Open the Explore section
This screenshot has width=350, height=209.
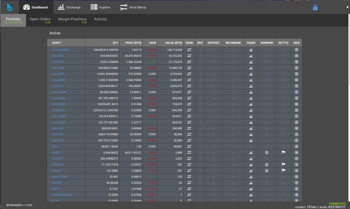pyautogui.click(x=101, y=7)
